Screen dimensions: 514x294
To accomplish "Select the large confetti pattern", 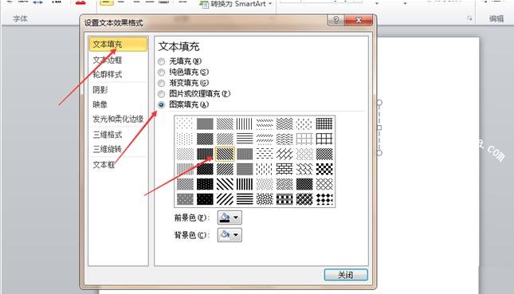I will coord(265,199).
